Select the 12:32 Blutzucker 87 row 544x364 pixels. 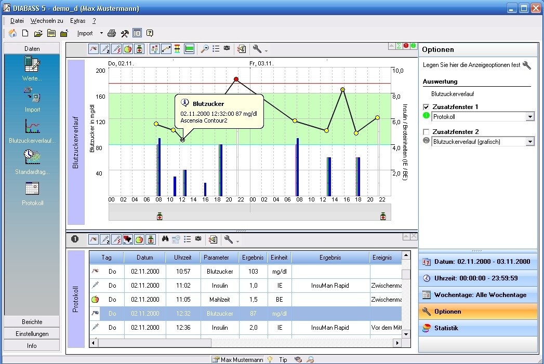(x=246, y=314)
